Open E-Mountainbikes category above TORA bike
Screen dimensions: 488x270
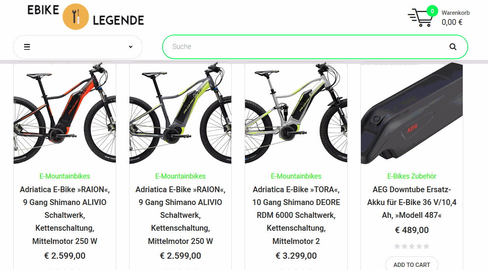pos(296,176)
